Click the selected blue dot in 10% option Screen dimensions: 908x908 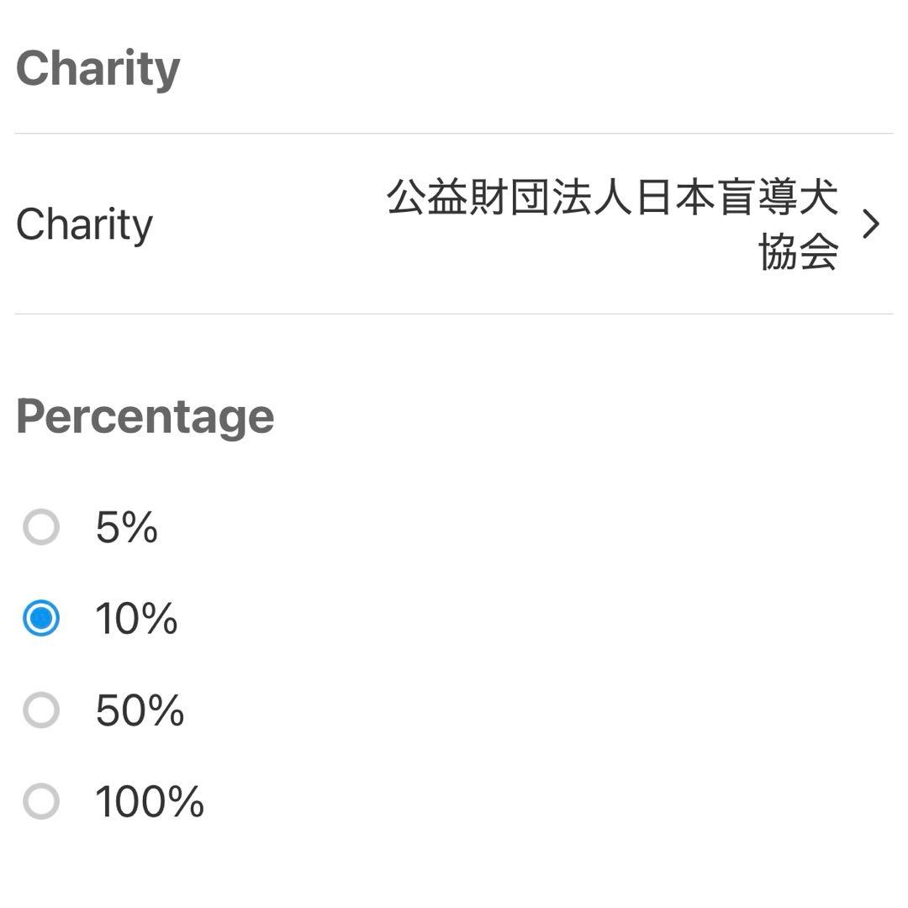tap(41, 620)
